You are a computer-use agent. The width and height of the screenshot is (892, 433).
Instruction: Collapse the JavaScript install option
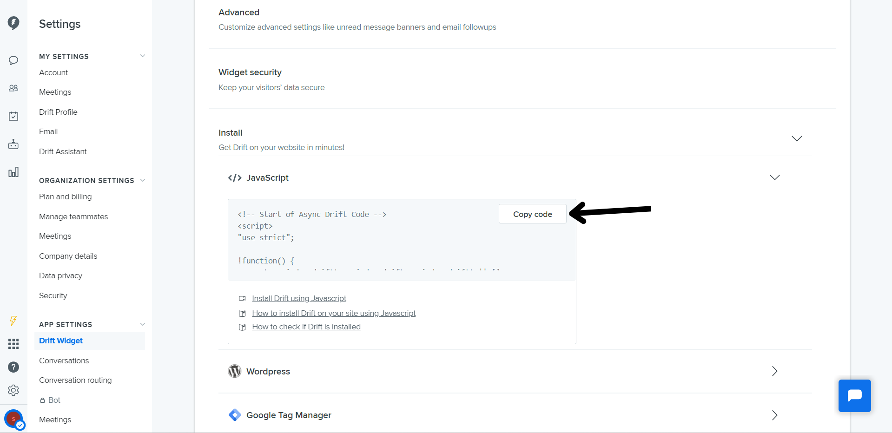(x=774, y=177)
